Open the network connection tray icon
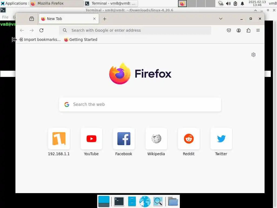This screenshot has width=277, height=208. pos(221,3)
